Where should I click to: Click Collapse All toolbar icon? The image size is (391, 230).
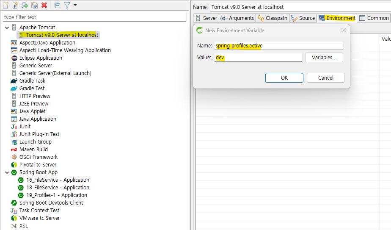[58, 5]
